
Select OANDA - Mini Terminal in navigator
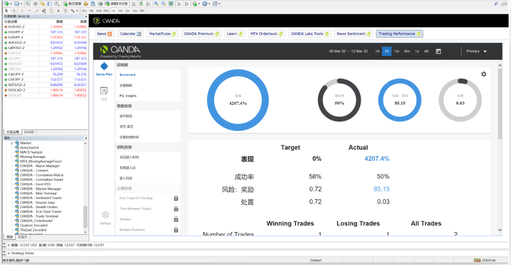coord(38,193)
